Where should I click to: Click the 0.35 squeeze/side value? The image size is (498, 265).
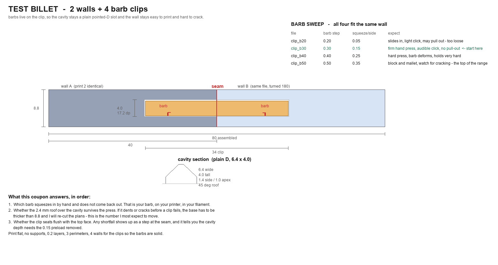pyautogui.click(x=356, y=63)
